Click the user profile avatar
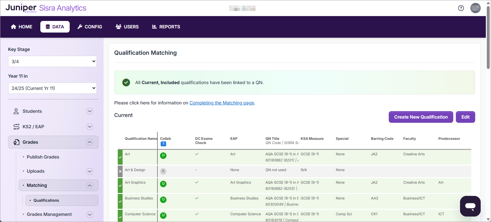Image resolution: width=491 pixels, height=222 pixels. click(x=476, y=8)
